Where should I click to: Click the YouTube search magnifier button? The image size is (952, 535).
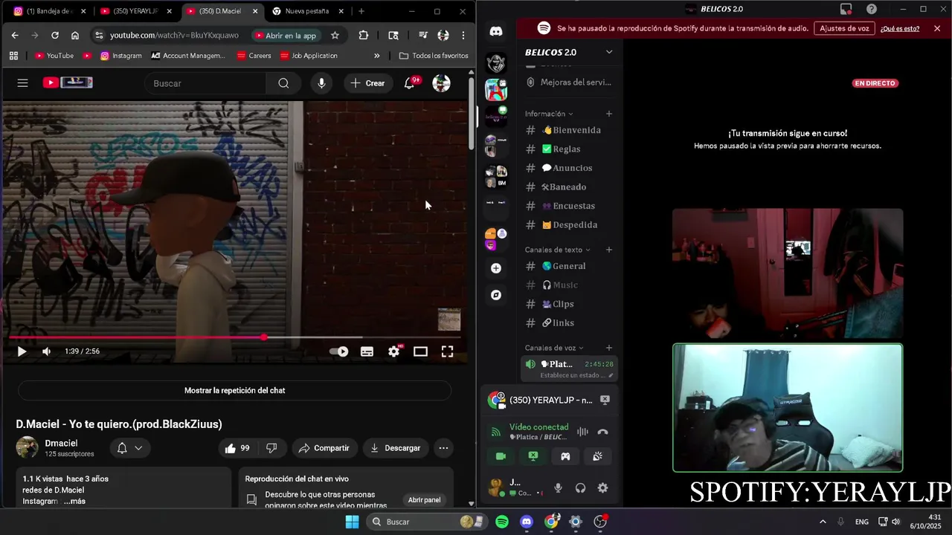pyautogui.click(x=283, y=83)
